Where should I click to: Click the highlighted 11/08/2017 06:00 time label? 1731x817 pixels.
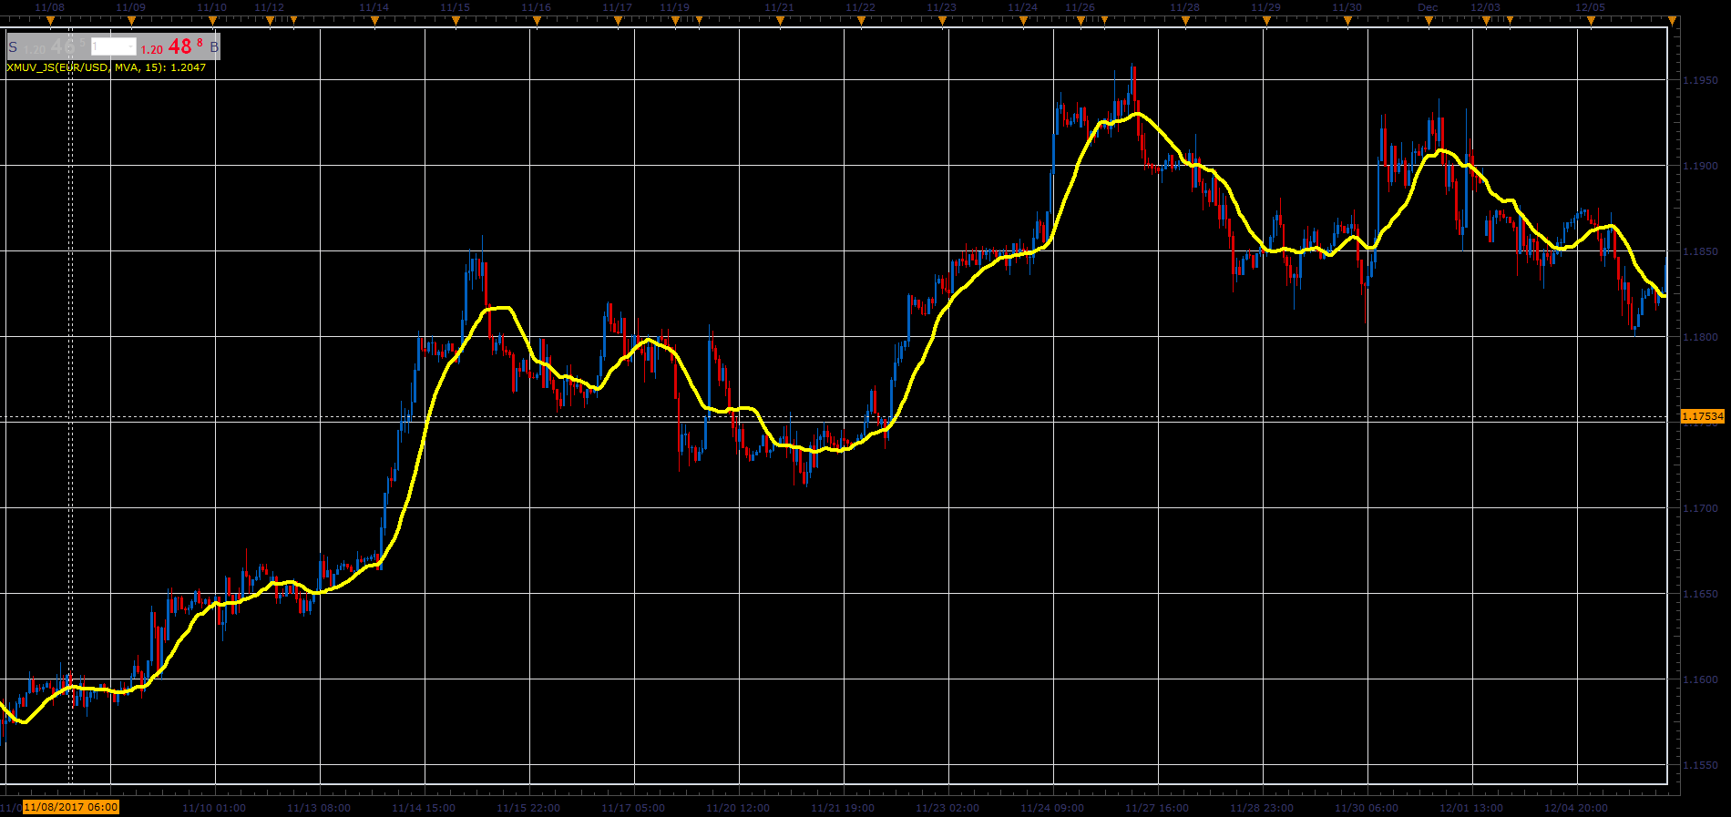click(x=71, y=807)
